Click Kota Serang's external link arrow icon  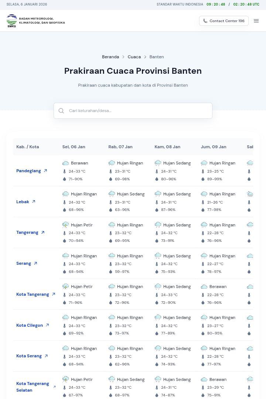pos(46,356)
